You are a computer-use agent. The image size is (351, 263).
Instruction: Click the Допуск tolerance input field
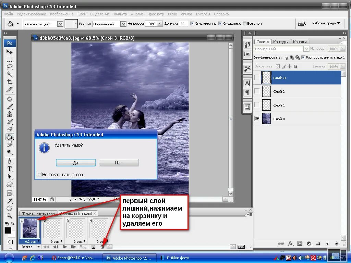pyautogui.click(x=183, y=24)
